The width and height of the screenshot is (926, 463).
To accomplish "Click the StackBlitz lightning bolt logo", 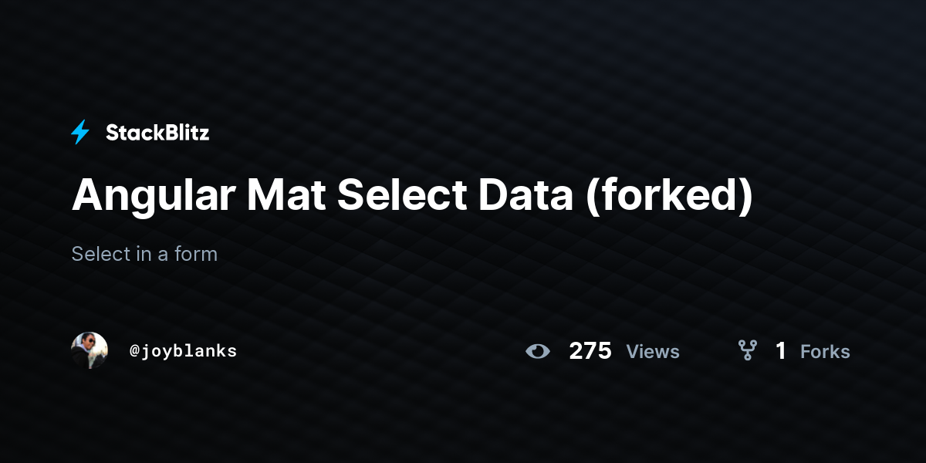I will coord(80,133).
